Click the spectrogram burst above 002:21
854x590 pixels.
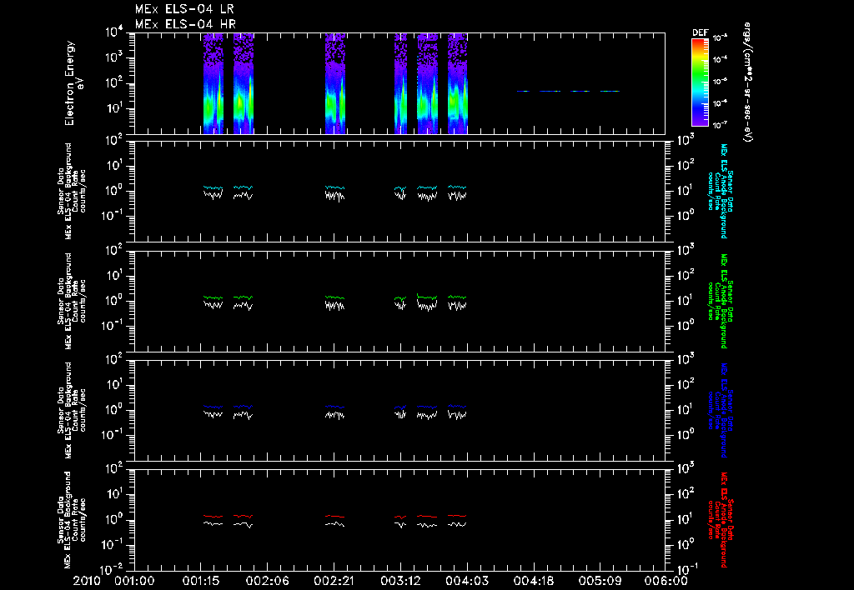335,83
